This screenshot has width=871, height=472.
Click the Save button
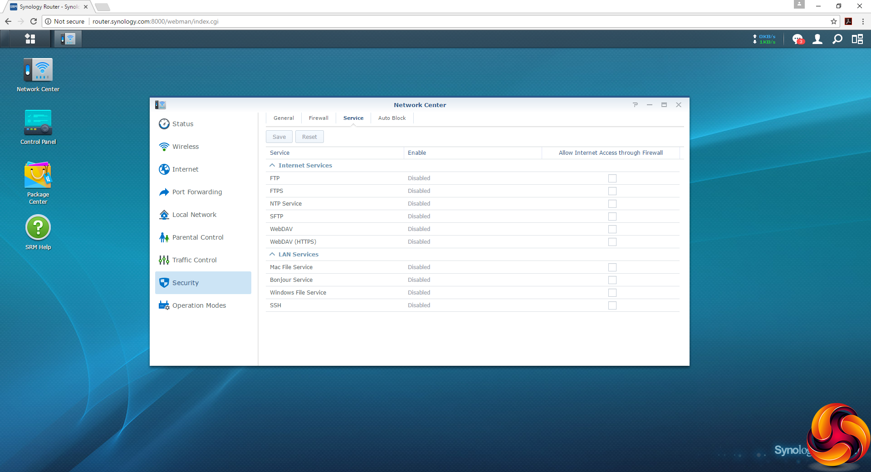coord(279,137)
